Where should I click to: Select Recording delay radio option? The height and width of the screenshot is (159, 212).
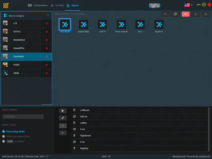[4, 131]
